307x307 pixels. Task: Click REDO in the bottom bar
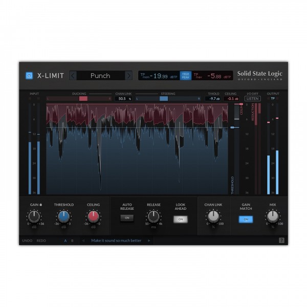(41, 240)
